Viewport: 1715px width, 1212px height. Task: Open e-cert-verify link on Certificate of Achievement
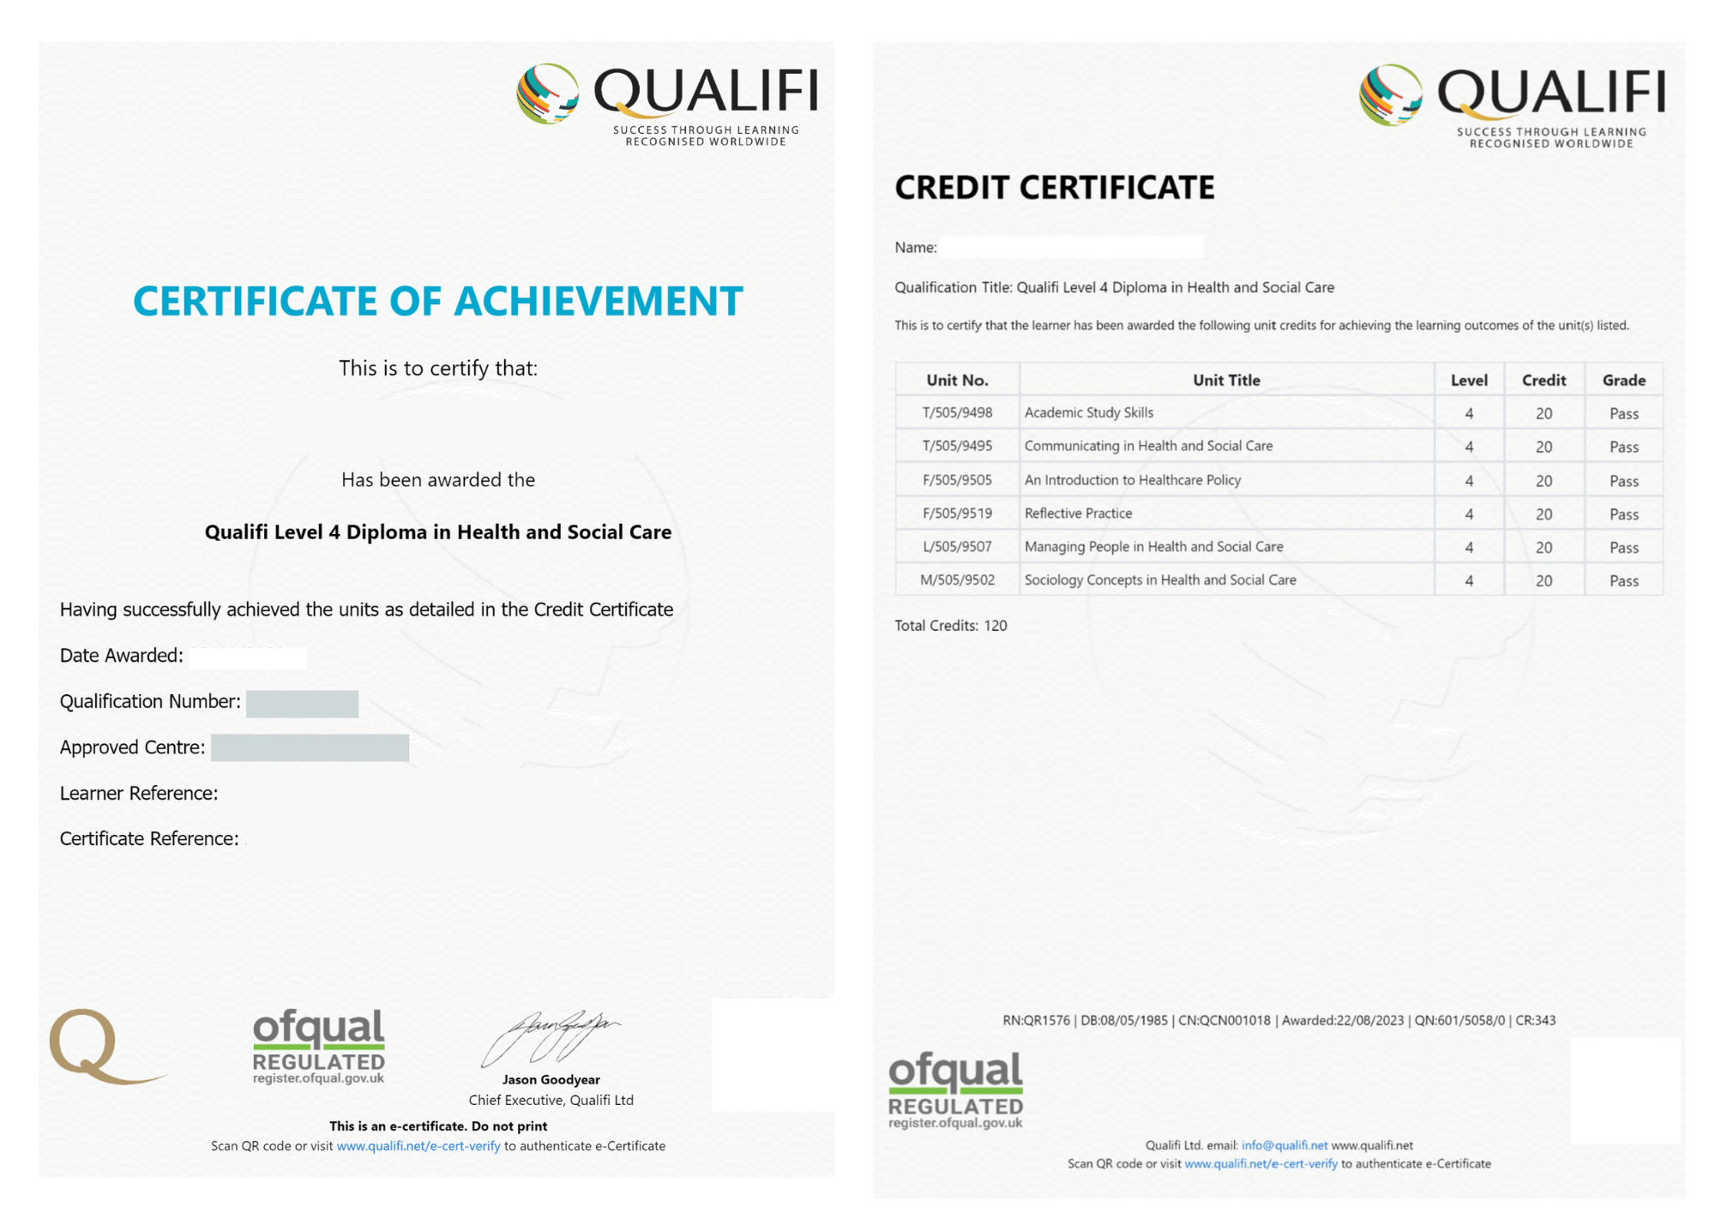(418, 1146)
